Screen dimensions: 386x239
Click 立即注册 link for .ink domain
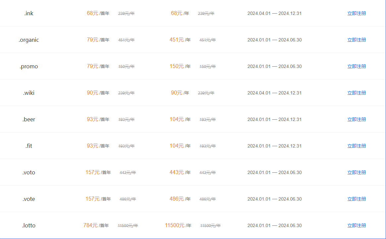point(357,13)
